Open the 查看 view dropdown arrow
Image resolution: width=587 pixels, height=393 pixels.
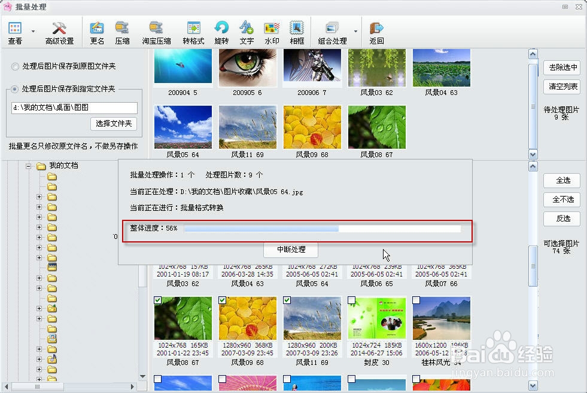point(33,32)
